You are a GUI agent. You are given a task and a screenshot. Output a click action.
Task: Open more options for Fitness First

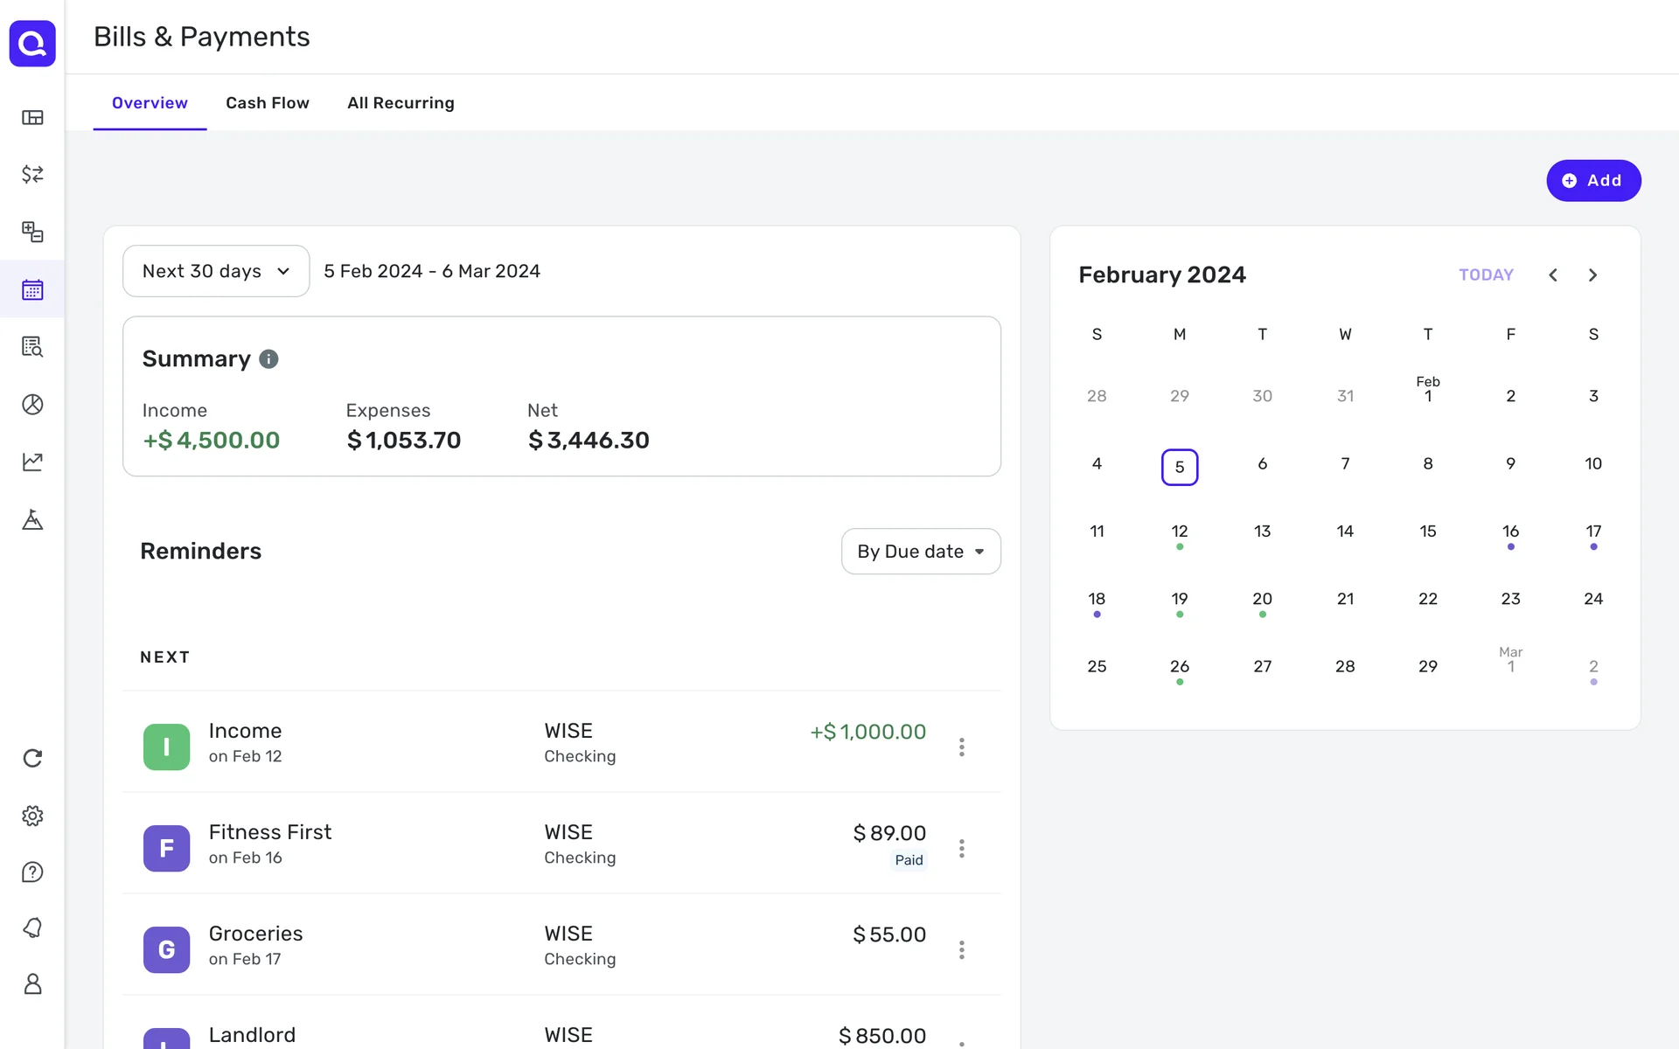coord(961,849)
